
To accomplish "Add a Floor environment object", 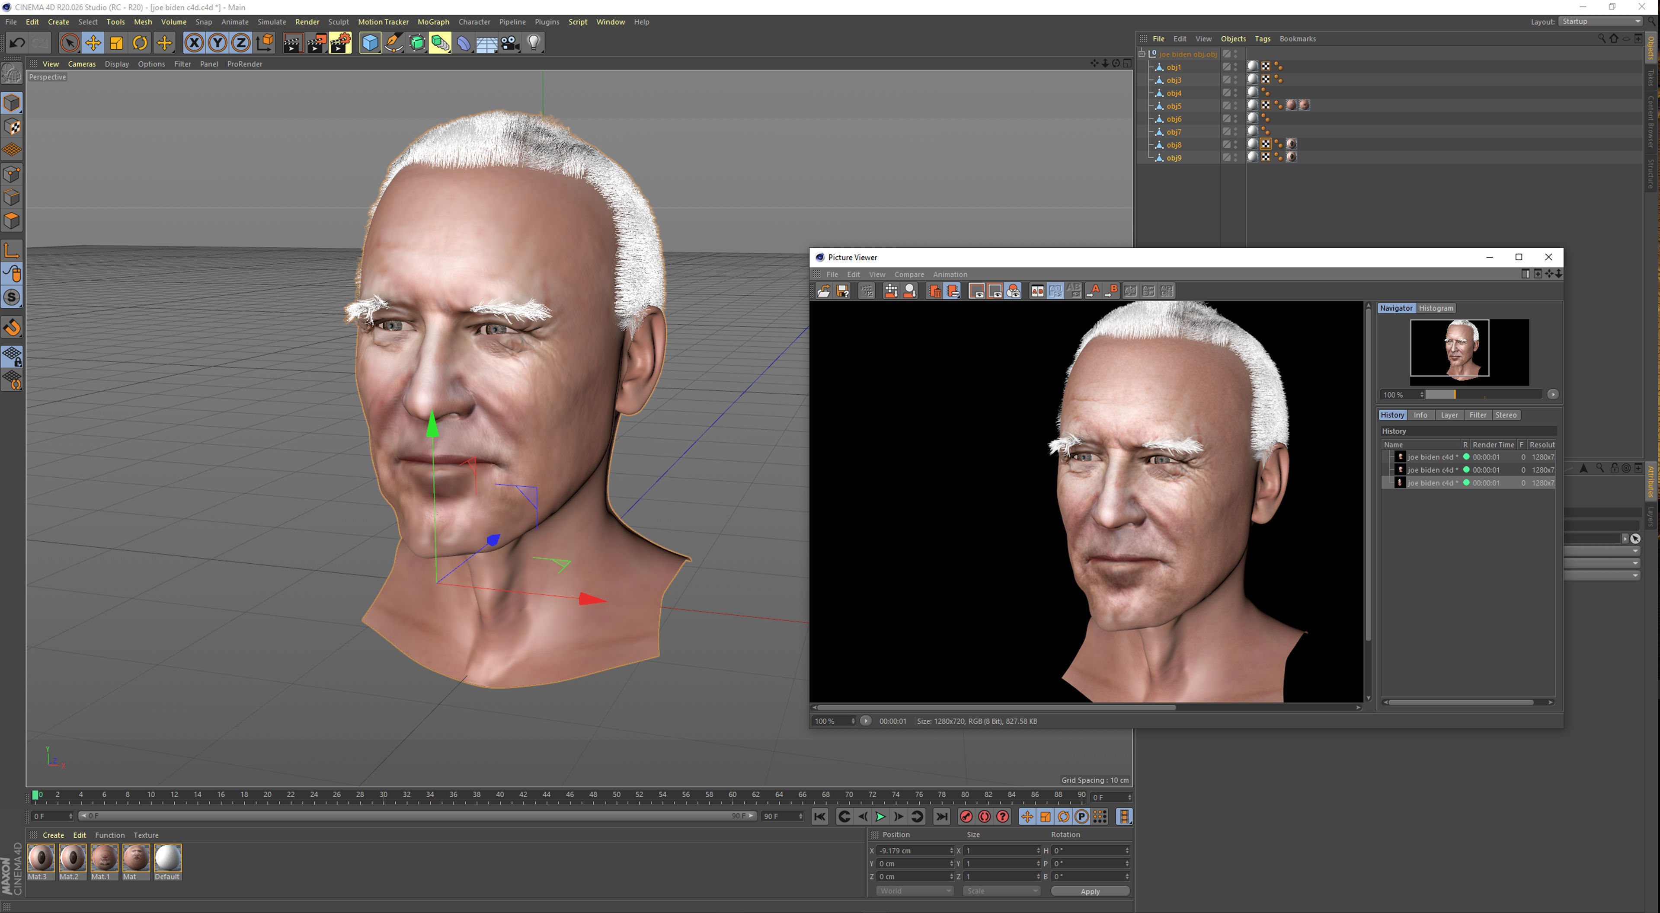I will pyautogui.click(x=487, y=43).
